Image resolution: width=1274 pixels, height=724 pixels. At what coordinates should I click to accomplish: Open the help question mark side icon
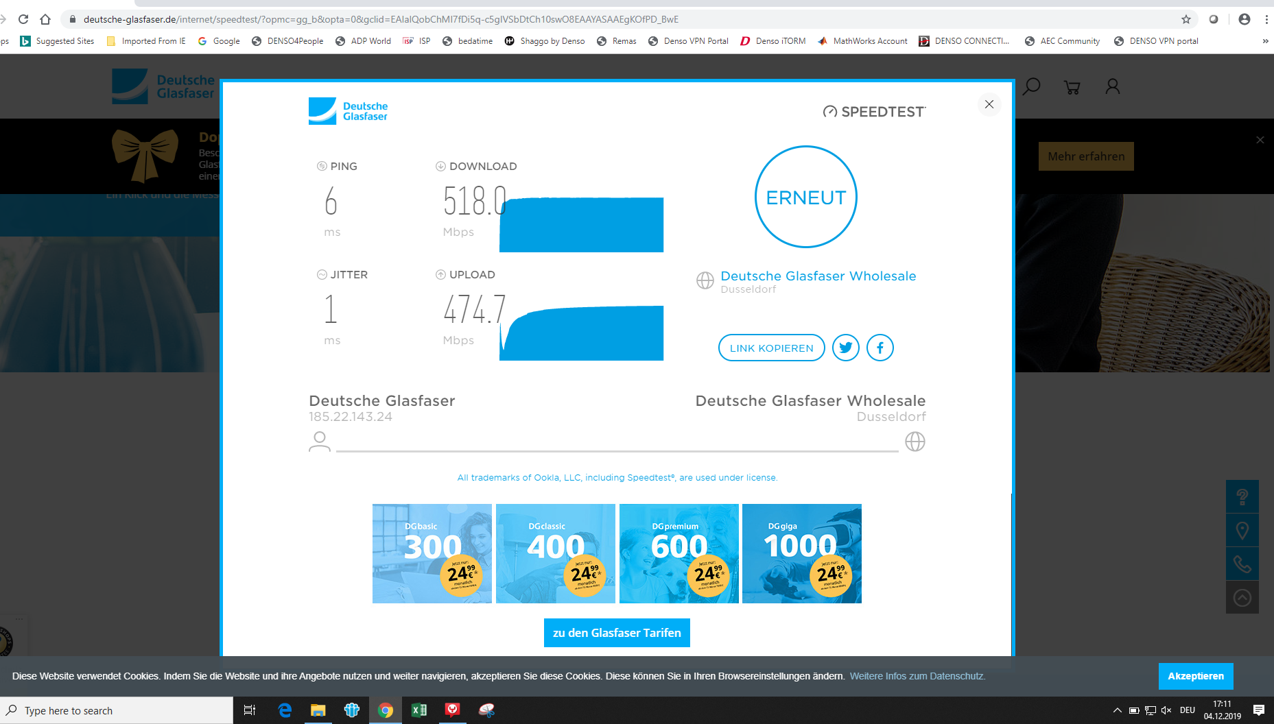click(x=1242, y=496)
